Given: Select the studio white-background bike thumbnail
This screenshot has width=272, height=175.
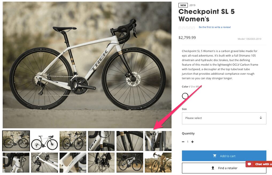Looking at the screenshot, I should pyautogui.click(x=44, y=141).
